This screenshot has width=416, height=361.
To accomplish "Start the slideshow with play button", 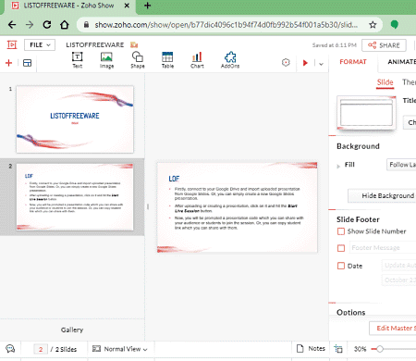I will tap(305, 63).
